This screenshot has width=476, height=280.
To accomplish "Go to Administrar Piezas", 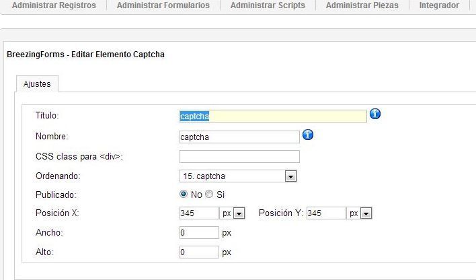I will click(362, 5).
